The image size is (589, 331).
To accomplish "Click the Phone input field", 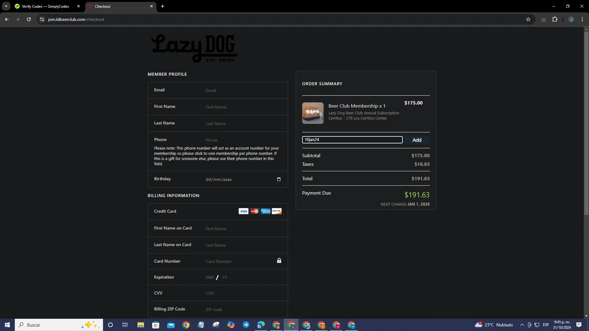I will point(243,140).
